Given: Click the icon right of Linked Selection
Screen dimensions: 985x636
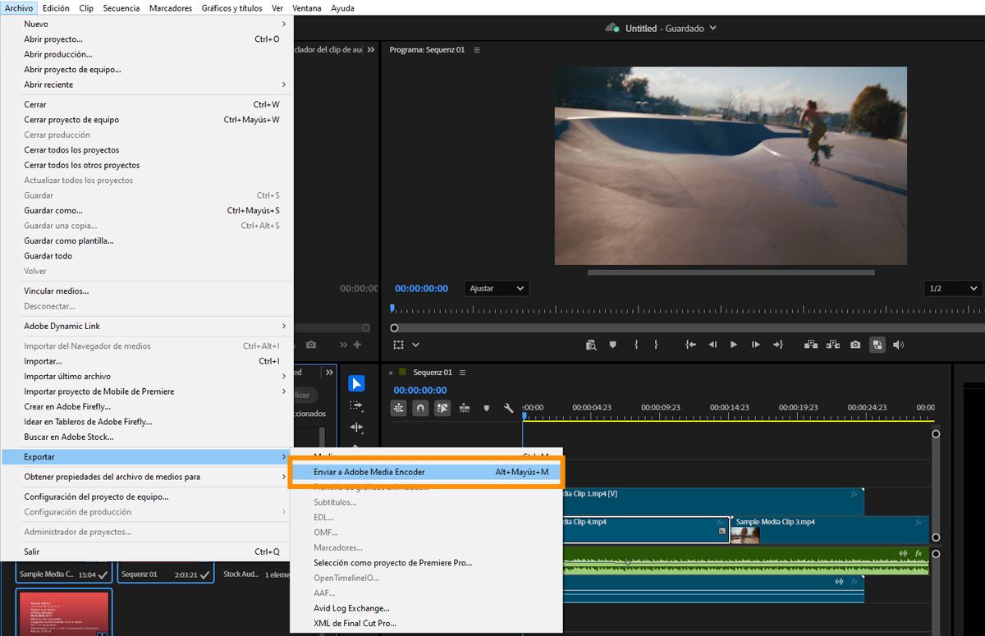Looking at the screenshot, I should click(x=465, y=408).
